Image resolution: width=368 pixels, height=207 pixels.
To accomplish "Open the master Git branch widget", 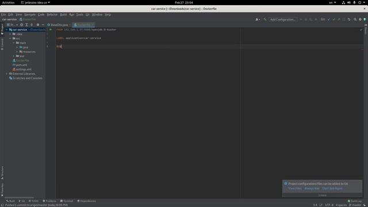I will tap(355, 205).
